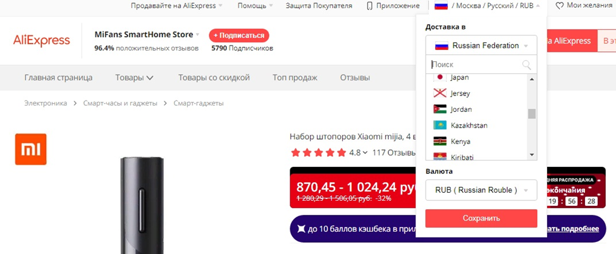Expand the Russian Federation country dropdown

click(x=481, y=45)
